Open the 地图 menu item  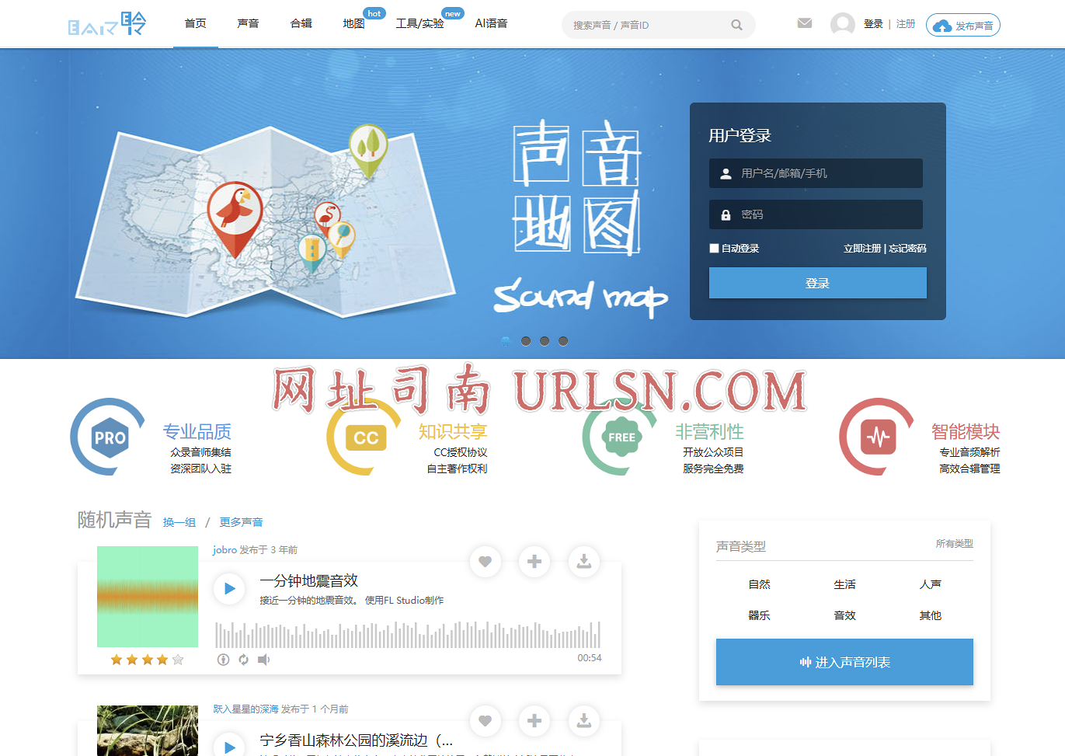(x=353, y=24)
